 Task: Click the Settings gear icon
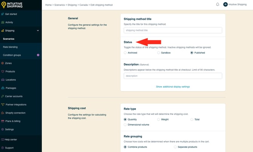(3, 129)
